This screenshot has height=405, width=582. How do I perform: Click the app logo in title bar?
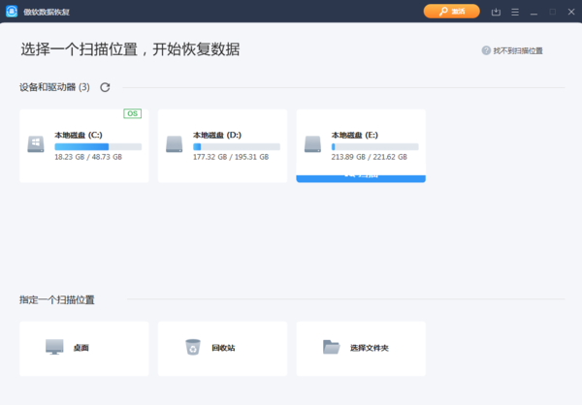[12, 12]
